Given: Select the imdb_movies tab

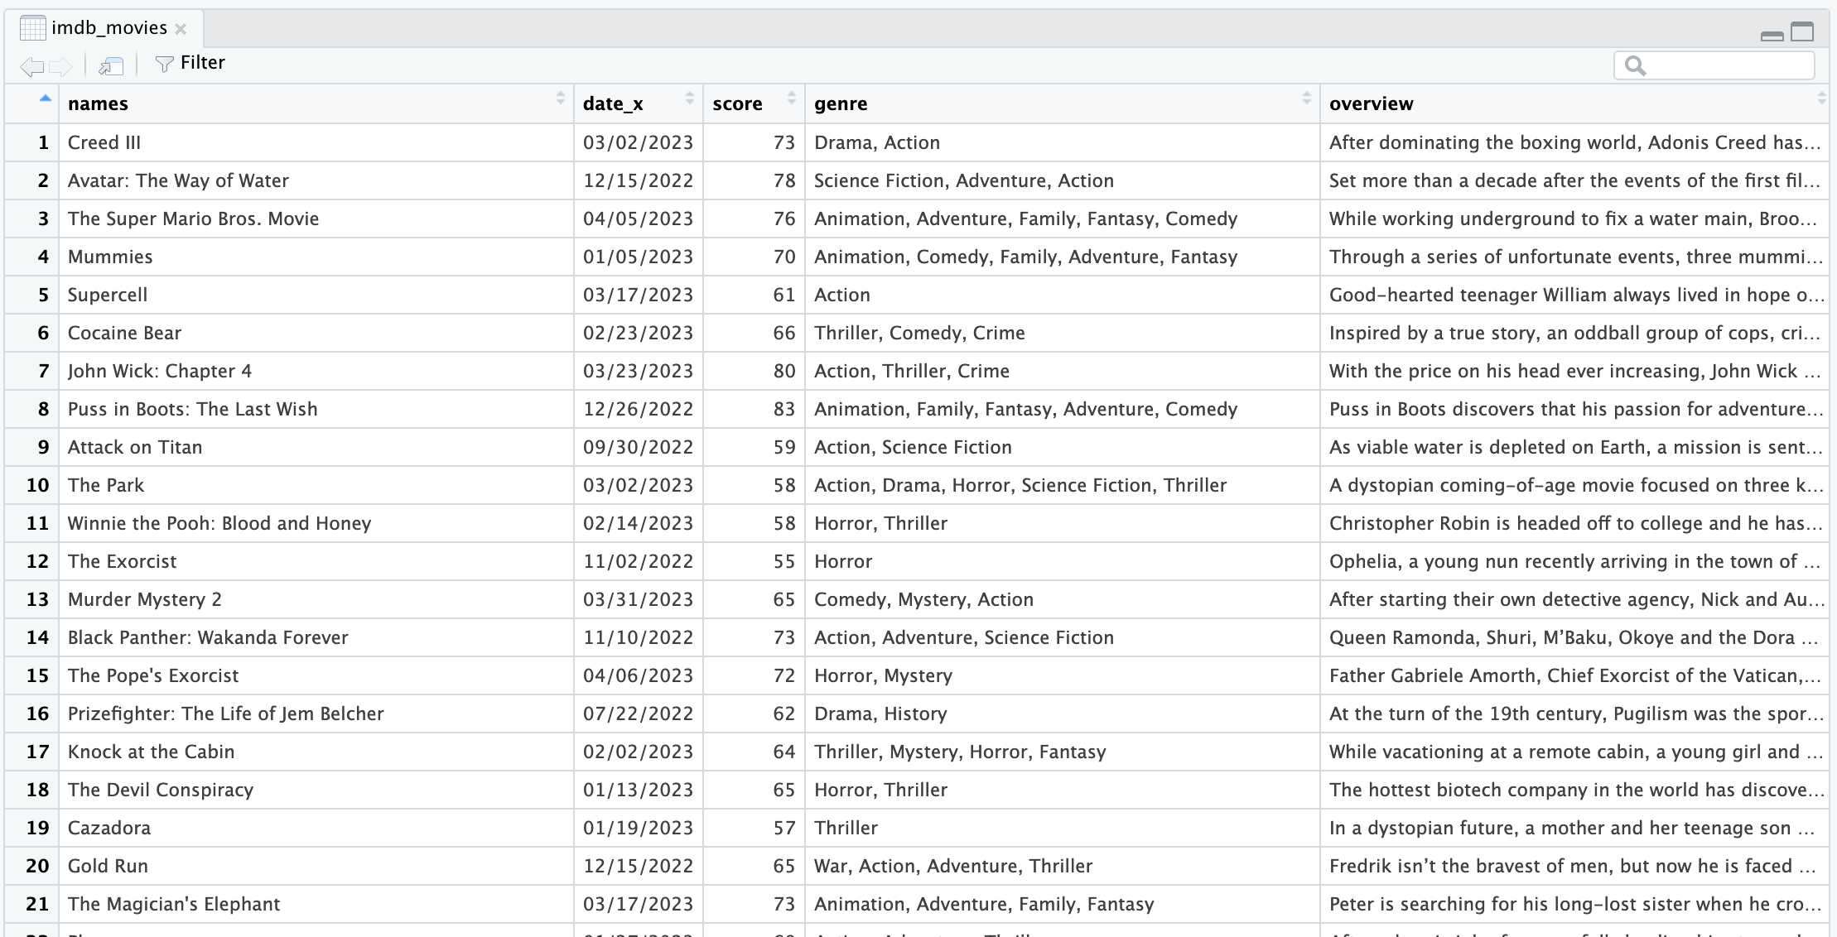Looking at the screenshot, I should [x=108, y=28].
